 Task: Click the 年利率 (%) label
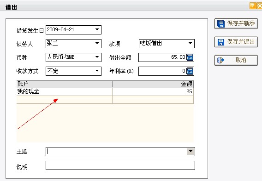point(121,71)
